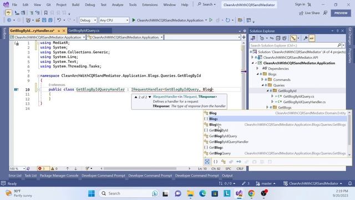This screenshot has height=200, width=355.
Task: Click the Restart circular arrow toolbar icon
Action: (228, 20)
